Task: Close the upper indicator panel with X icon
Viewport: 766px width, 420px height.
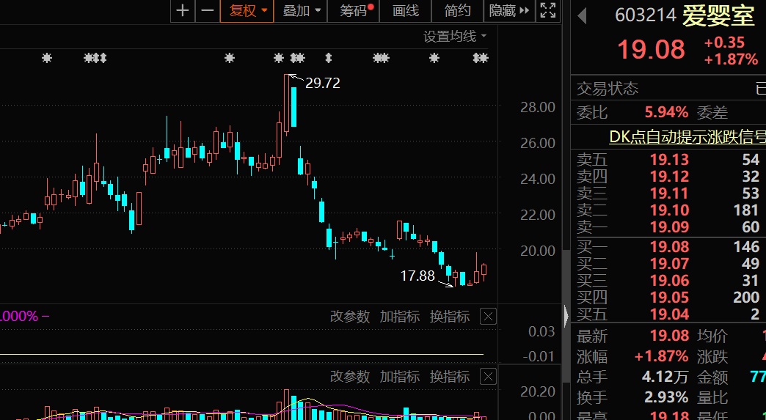Action: 488,317
